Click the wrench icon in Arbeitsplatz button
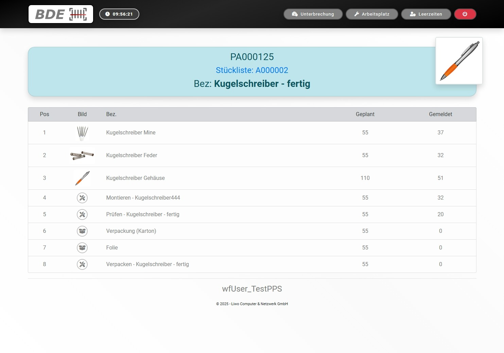This screenshot has height=353, width=504. tap(357, 14)
